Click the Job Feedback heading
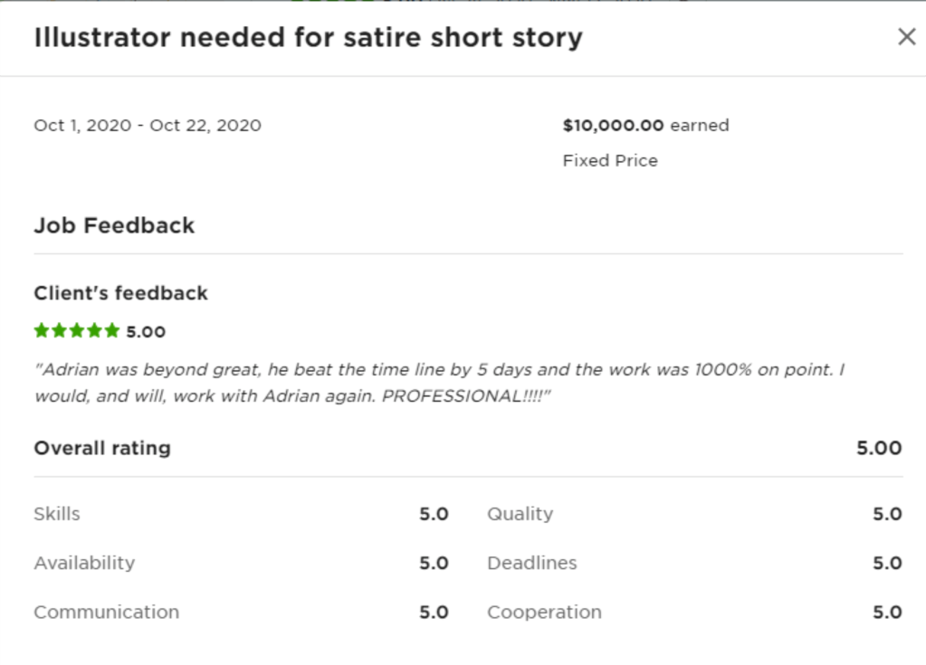The width and height of the screenshot is (926, 665). [x=114, y=225]
